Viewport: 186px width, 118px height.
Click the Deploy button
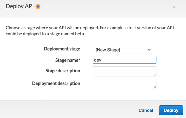(x=171, y=110)
